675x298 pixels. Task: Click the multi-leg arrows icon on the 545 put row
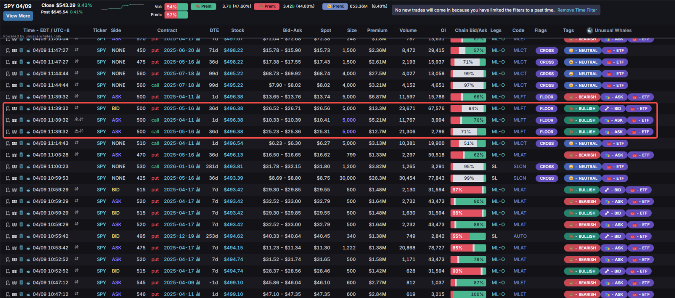click(76, 282)
